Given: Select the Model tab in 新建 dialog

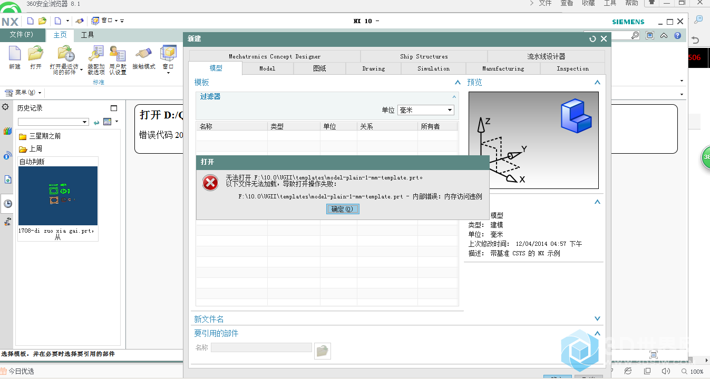Looking at the screenshot, I should [267, 68].
